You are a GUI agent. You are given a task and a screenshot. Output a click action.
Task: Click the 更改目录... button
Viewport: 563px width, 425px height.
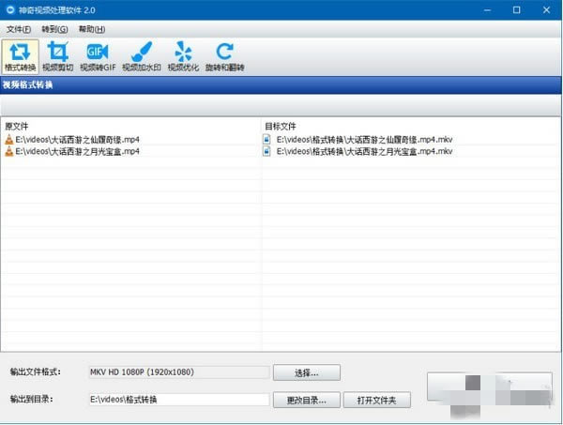307,400
